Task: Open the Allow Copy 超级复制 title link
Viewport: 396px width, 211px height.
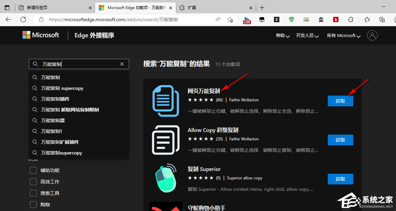Action: pos(213,130)
